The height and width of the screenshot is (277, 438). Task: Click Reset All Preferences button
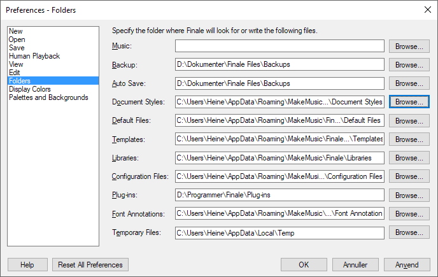tap(90, 265)
